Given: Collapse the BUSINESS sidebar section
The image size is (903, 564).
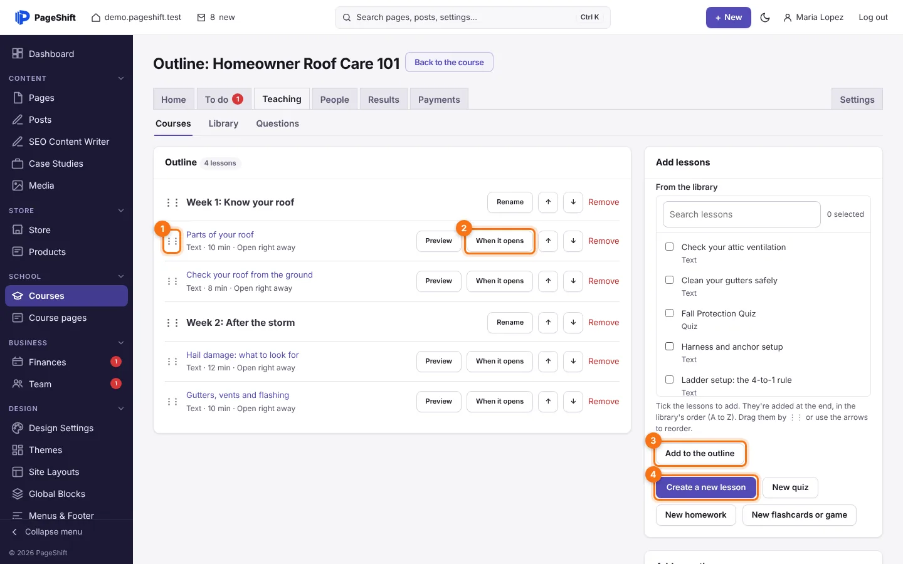Looking at the screenshot, I should (x=121, y=343).
